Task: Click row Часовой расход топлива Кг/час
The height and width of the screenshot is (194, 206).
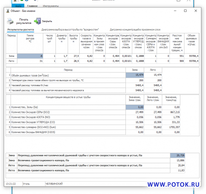Action: point(84,85)
